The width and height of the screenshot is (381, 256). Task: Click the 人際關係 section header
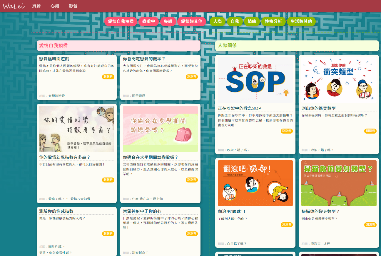coord(297,46)
